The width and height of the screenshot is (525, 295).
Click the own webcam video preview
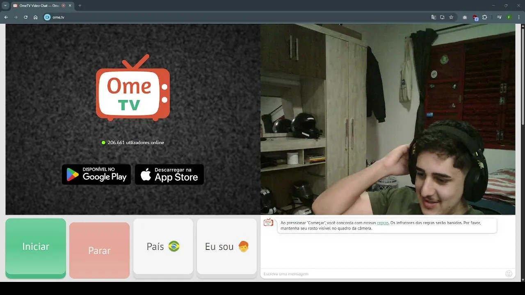[388, 119]
